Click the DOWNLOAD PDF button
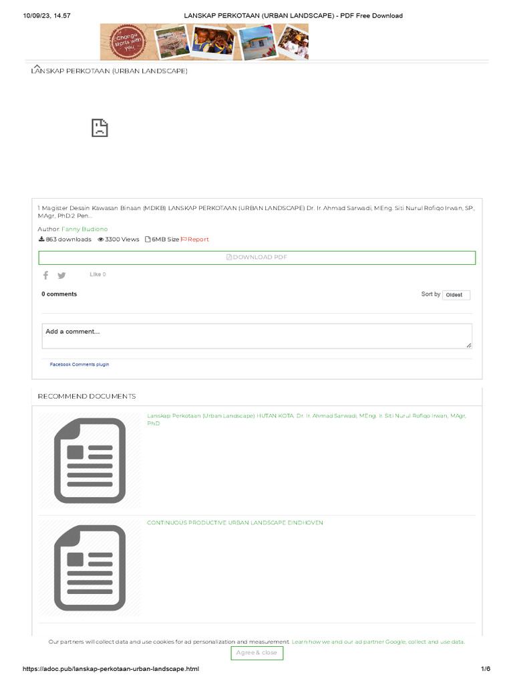 [x=257, y=258]
